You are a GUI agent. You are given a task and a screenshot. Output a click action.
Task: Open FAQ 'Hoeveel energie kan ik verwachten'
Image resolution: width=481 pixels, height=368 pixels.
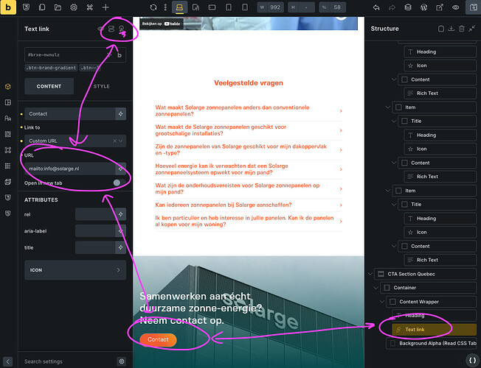point(249,169)
